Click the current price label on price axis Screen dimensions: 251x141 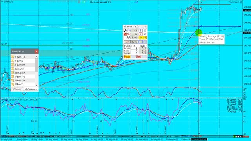coord(247,11)
